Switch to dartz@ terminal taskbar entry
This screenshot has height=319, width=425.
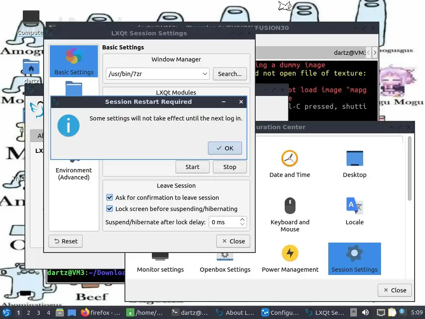(x=191, y=313)
